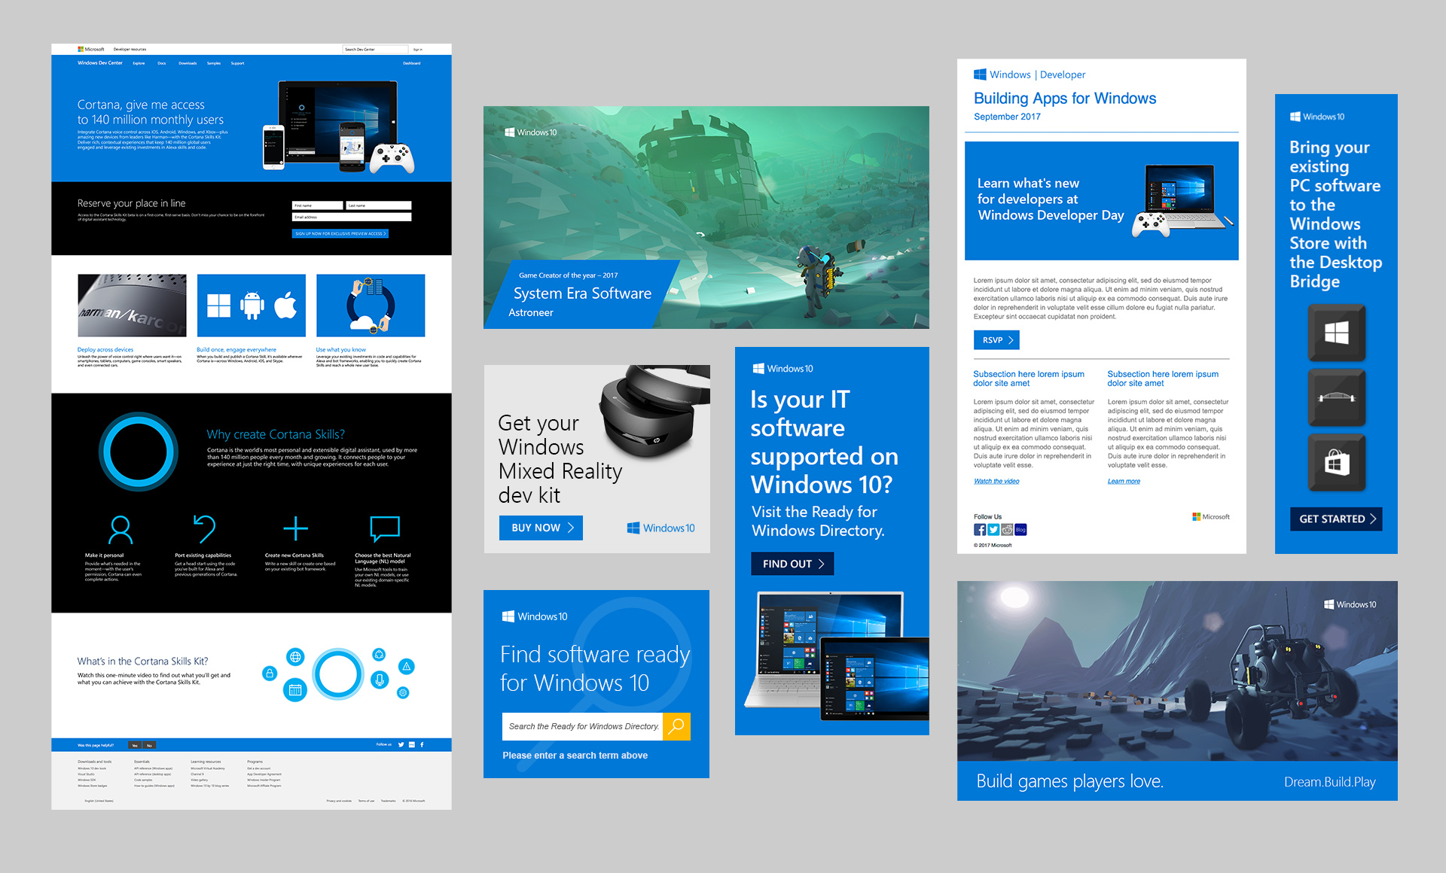
Task: Click the calendar icon near Cortana circle
Action: [x=295, y=689]
